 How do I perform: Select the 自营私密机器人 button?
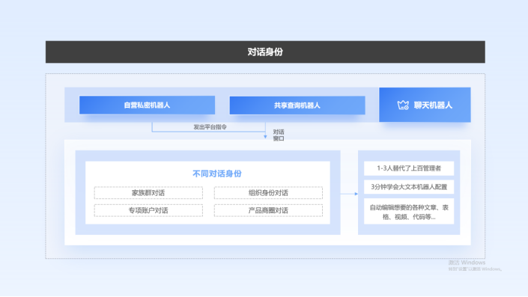pos(147,105)
